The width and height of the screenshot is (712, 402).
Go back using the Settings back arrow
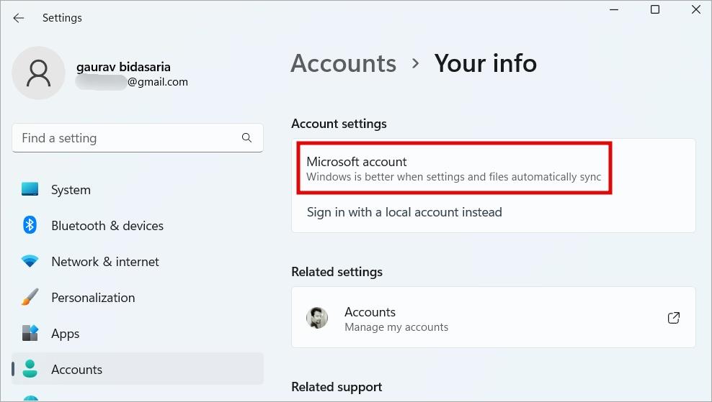point(19,18)
